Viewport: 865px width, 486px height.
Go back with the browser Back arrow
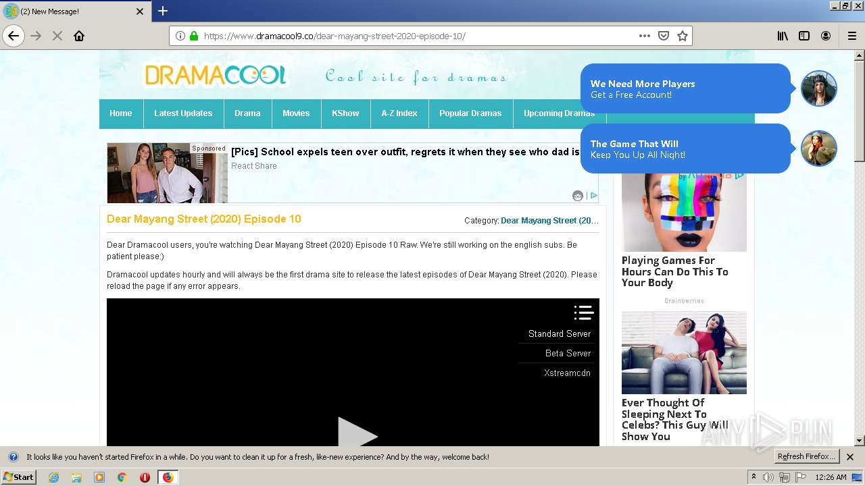click(14, 36)
